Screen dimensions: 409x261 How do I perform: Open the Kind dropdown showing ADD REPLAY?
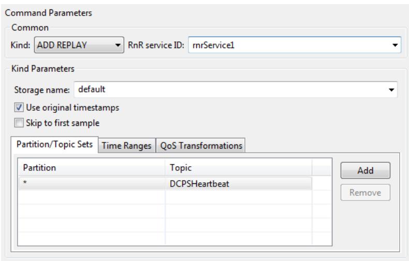[79, 45]
